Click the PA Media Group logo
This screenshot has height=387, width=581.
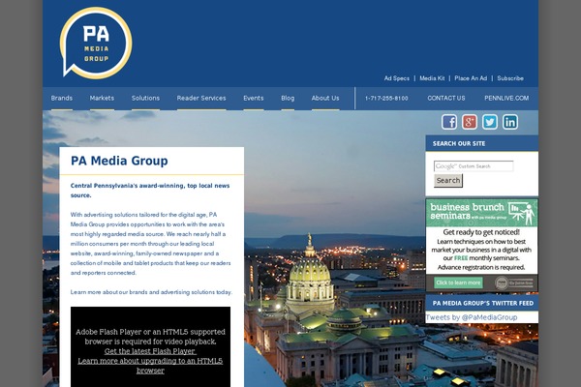point(96,43)
